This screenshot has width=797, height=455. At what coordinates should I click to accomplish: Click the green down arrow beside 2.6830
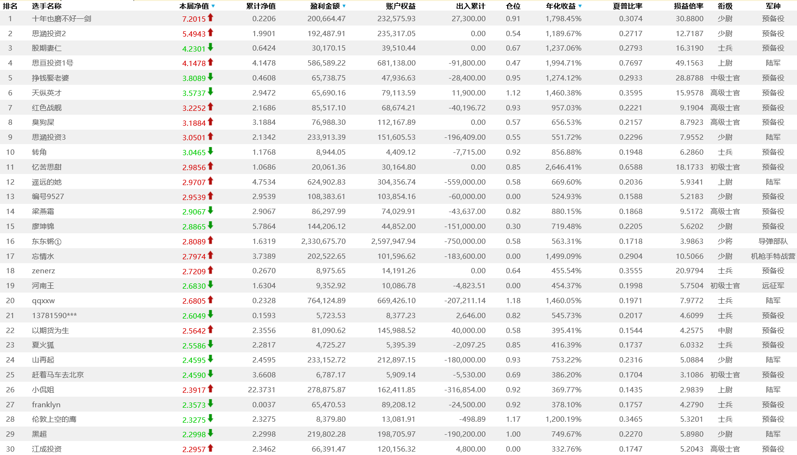[210, 285]
